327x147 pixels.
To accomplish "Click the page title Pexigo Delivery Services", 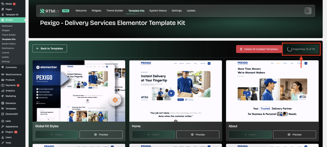I will click(113, 23).
